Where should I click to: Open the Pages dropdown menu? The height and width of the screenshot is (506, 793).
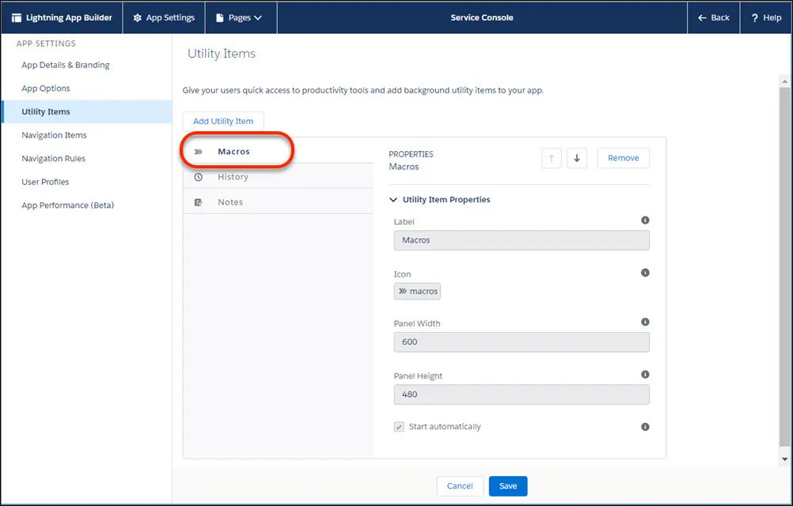241,17
